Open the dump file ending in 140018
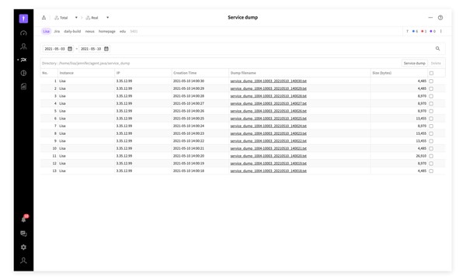466x280 pixels. (269, 171)
